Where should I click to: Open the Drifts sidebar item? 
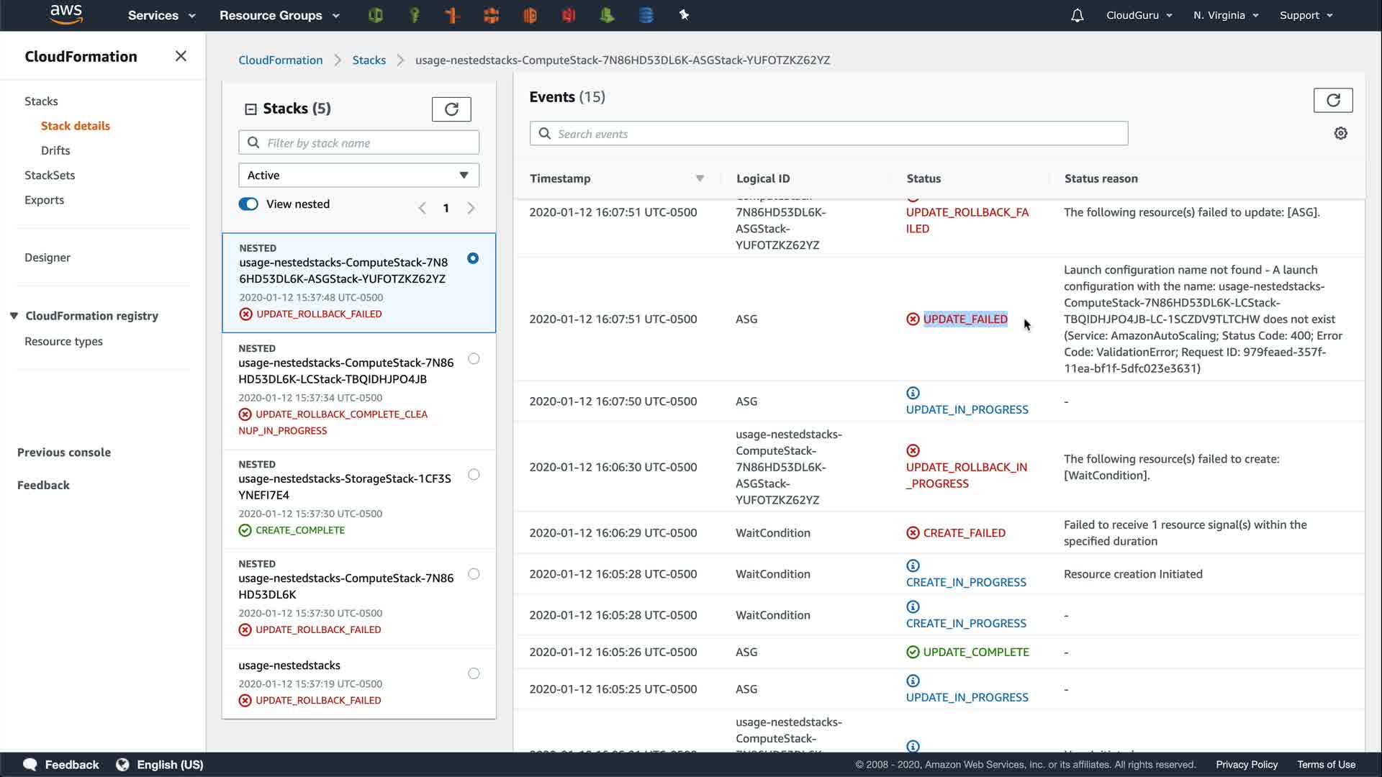(55, 150)
